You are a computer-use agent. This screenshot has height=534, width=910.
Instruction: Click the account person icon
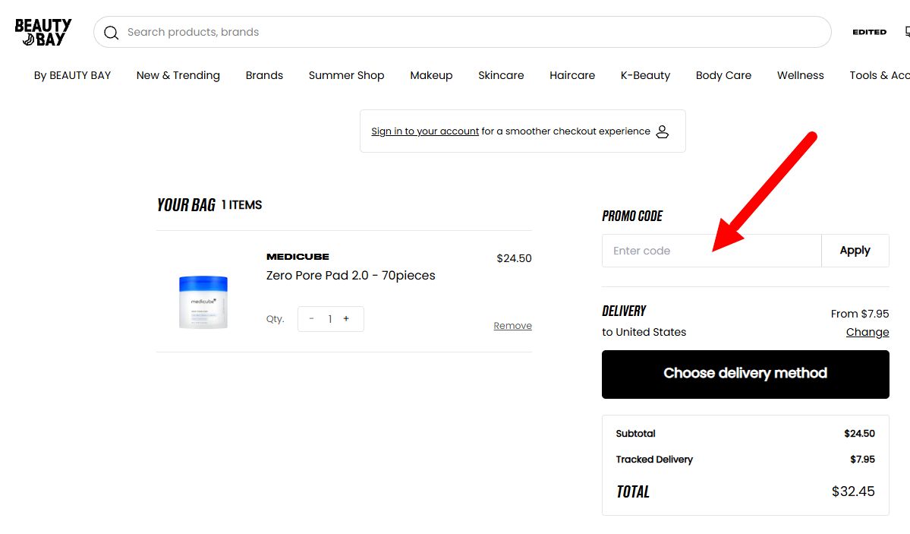click(x=662, y=131)
